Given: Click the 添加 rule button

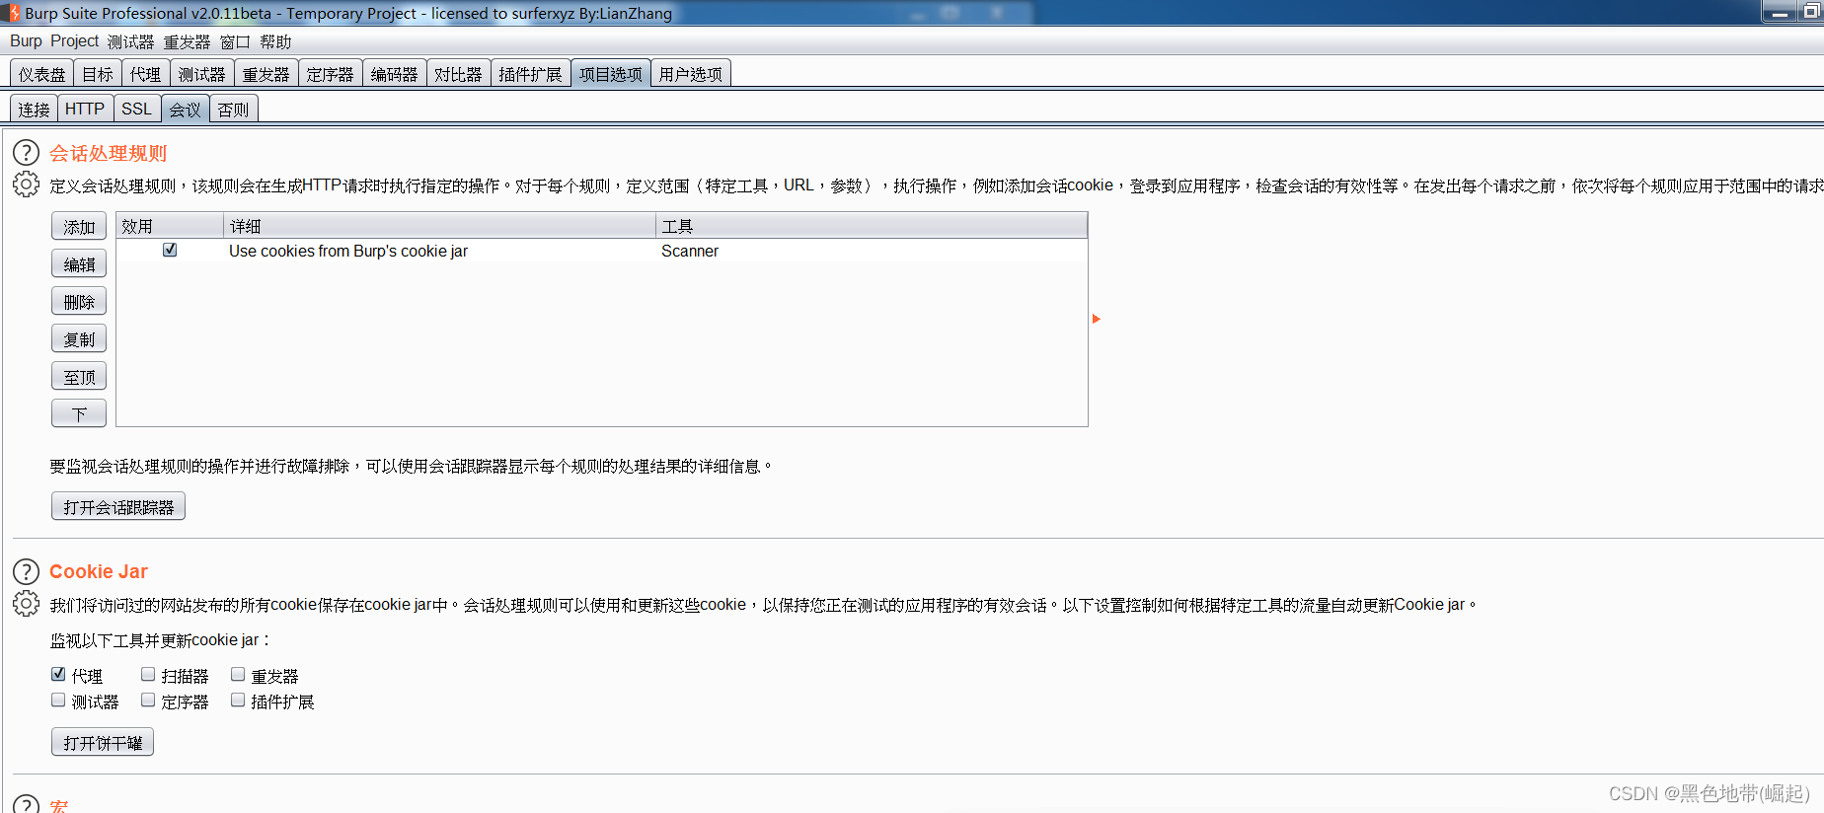Looking at the screenshot, I should tap(79, 227).
